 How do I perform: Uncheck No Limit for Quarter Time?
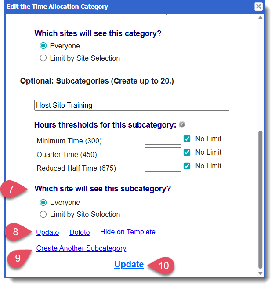coord(187,153)
